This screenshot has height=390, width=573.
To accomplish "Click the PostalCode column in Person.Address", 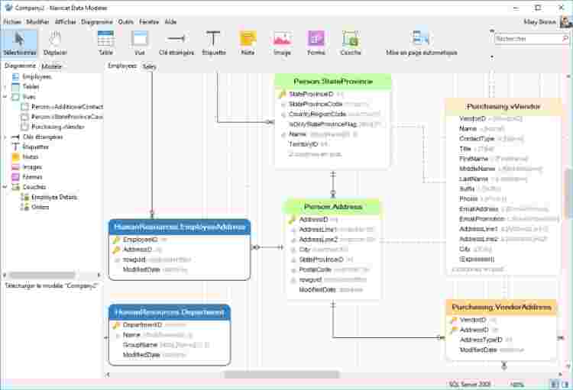I will [315, 269].
